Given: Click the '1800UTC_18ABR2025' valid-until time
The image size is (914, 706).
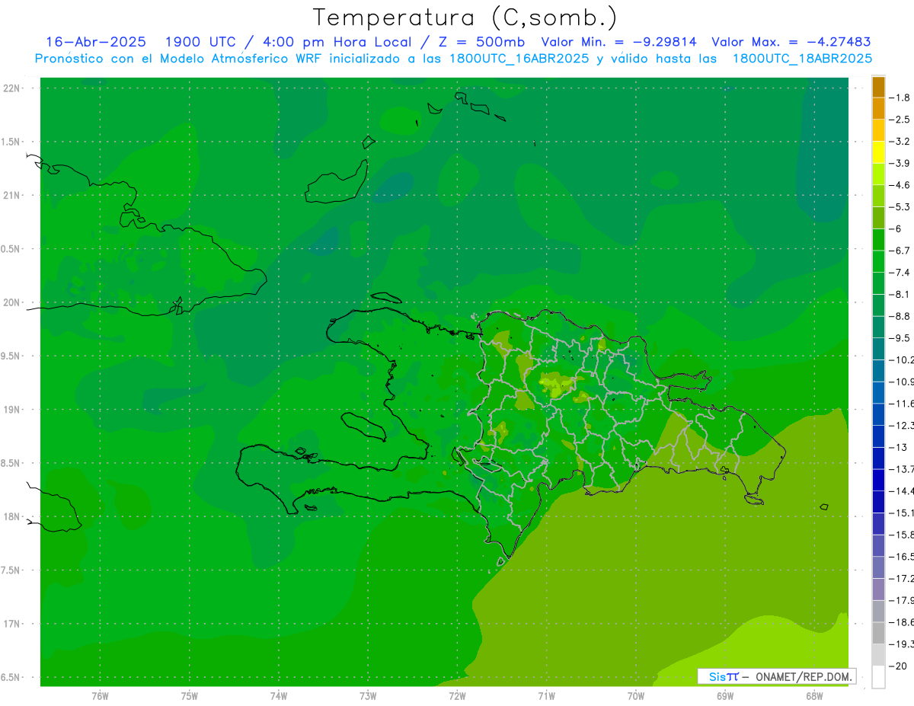Looking at the screenshot, I should coord(802,59).
